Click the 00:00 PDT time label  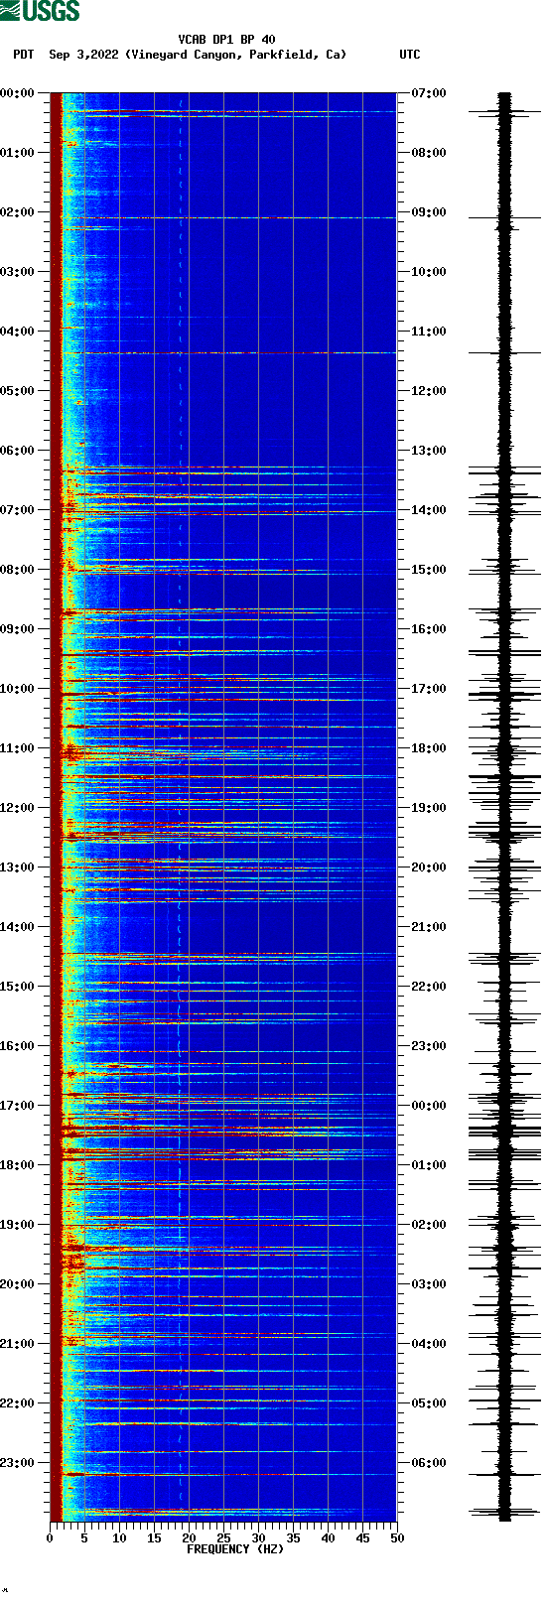coord(18,93)
